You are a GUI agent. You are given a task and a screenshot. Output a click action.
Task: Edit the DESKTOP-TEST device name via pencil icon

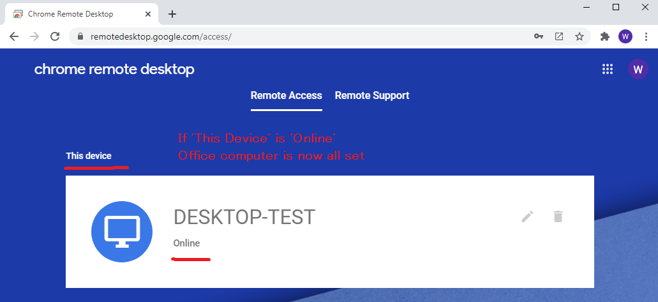click(528, 216)
